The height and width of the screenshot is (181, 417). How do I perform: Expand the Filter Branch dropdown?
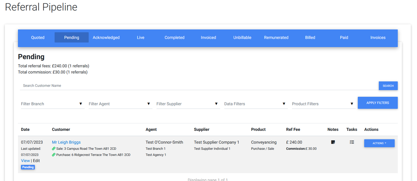tap(52, 104)
